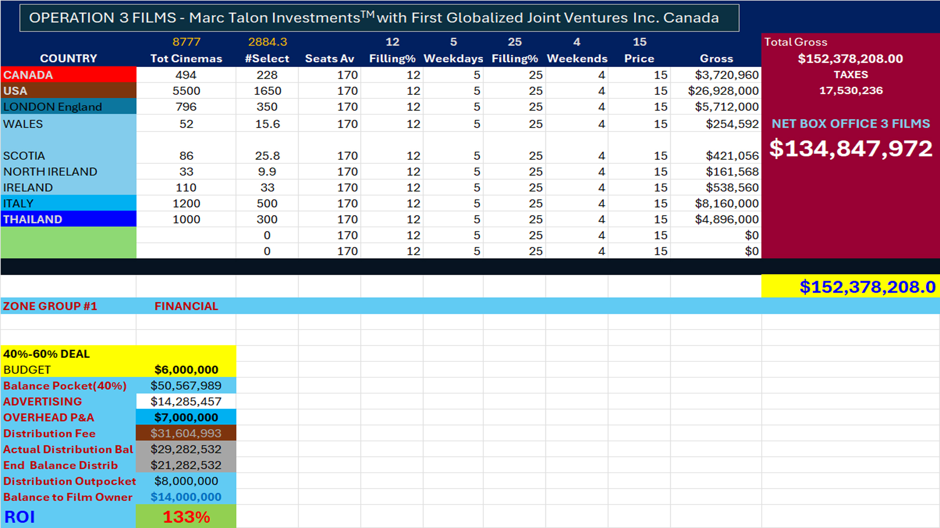Click the NORTH IRELAND cell
Screen dimensions: 940x528
pyautogui.click(x=69, y=172)
